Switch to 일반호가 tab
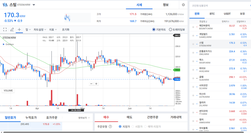 pos(10,118)
